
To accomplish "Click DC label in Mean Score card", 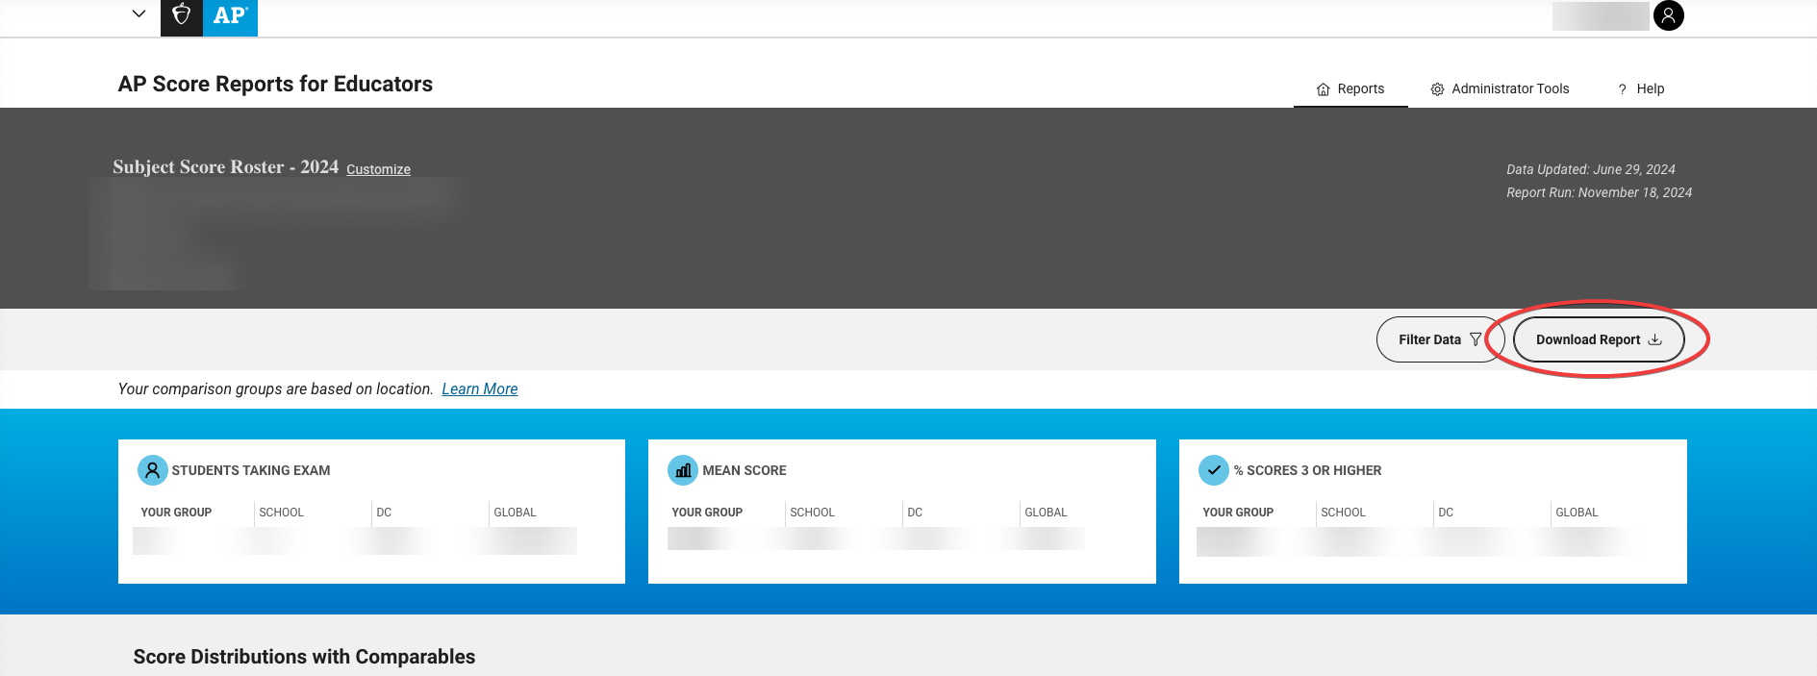I will (915, 513).
